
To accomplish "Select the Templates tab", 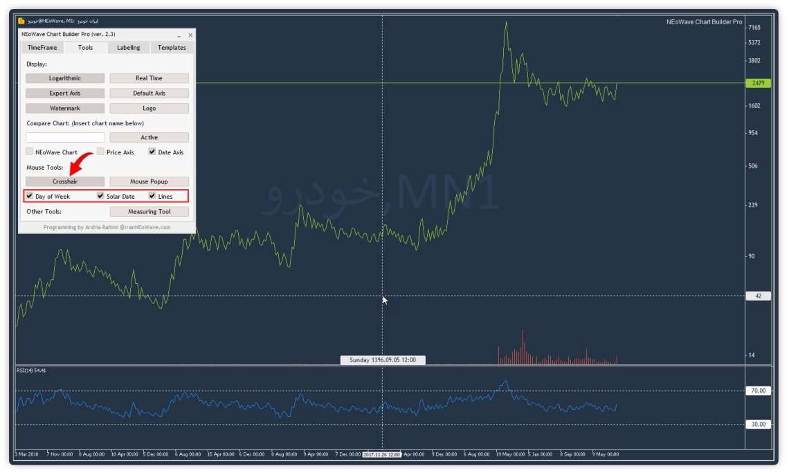I will click(x=172, y=48).
